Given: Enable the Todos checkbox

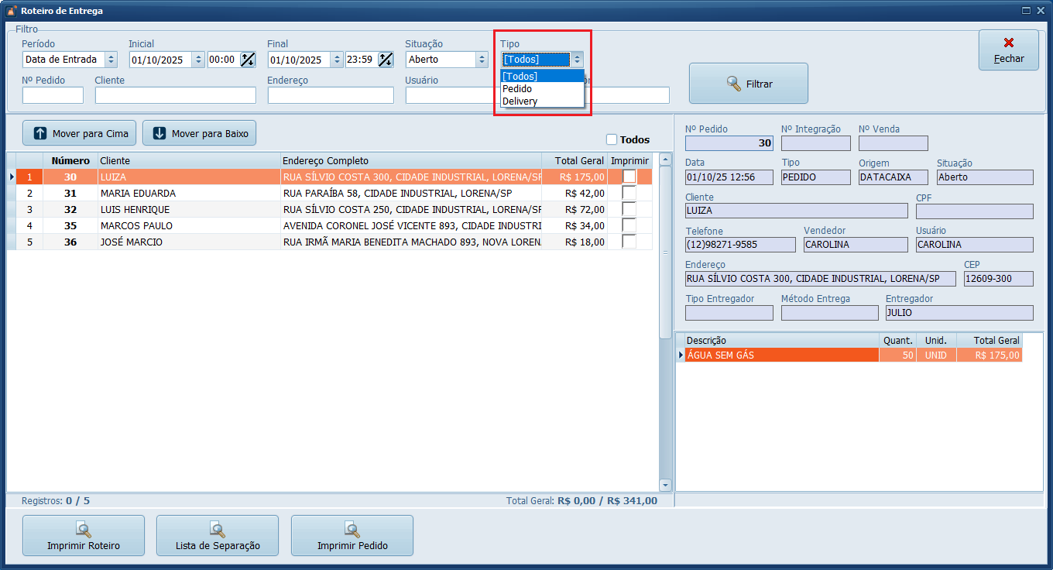Looking at the screenshot, I should coord(612,139).
